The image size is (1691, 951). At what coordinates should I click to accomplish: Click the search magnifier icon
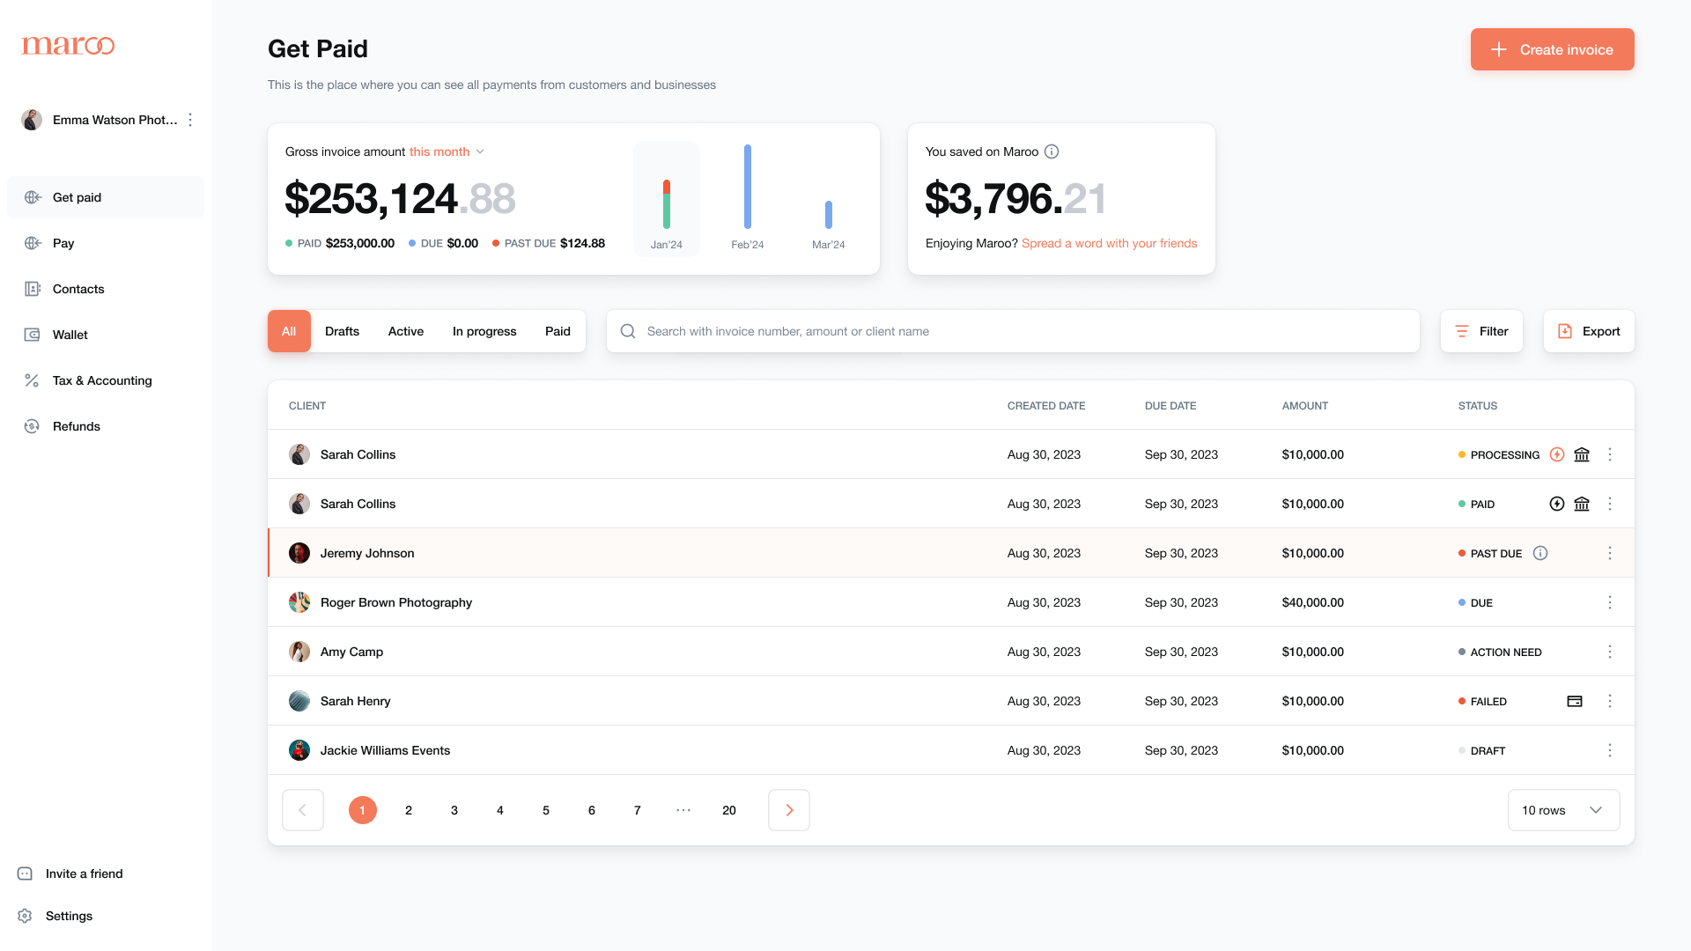(x=628, y=331)
